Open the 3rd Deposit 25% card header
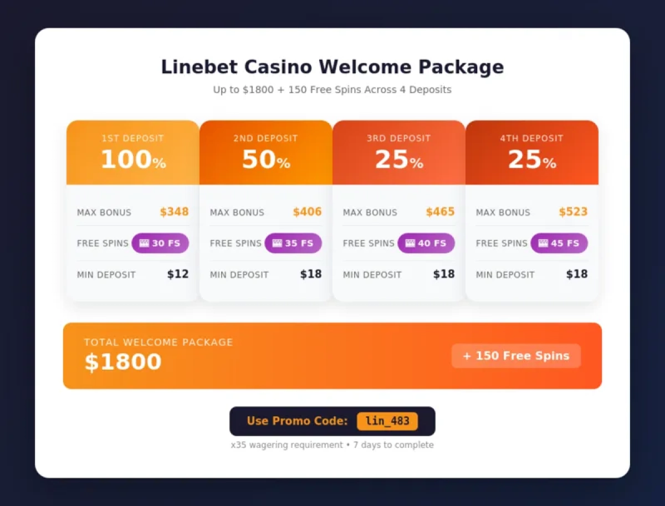The width and height of the screenshot is (665, 506). [399, 152]
